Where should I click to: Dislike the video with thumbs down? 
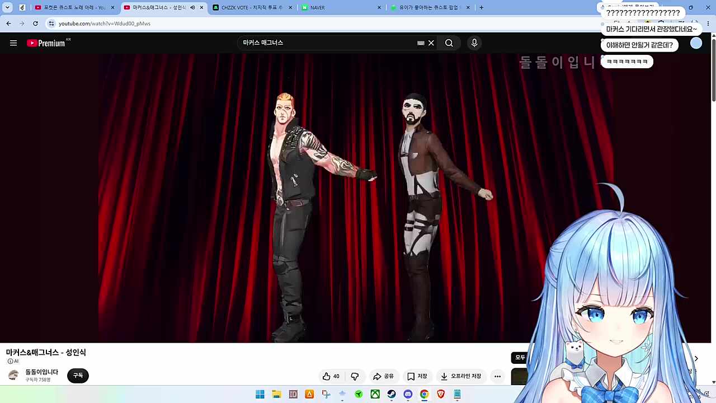tap(355, 376)
